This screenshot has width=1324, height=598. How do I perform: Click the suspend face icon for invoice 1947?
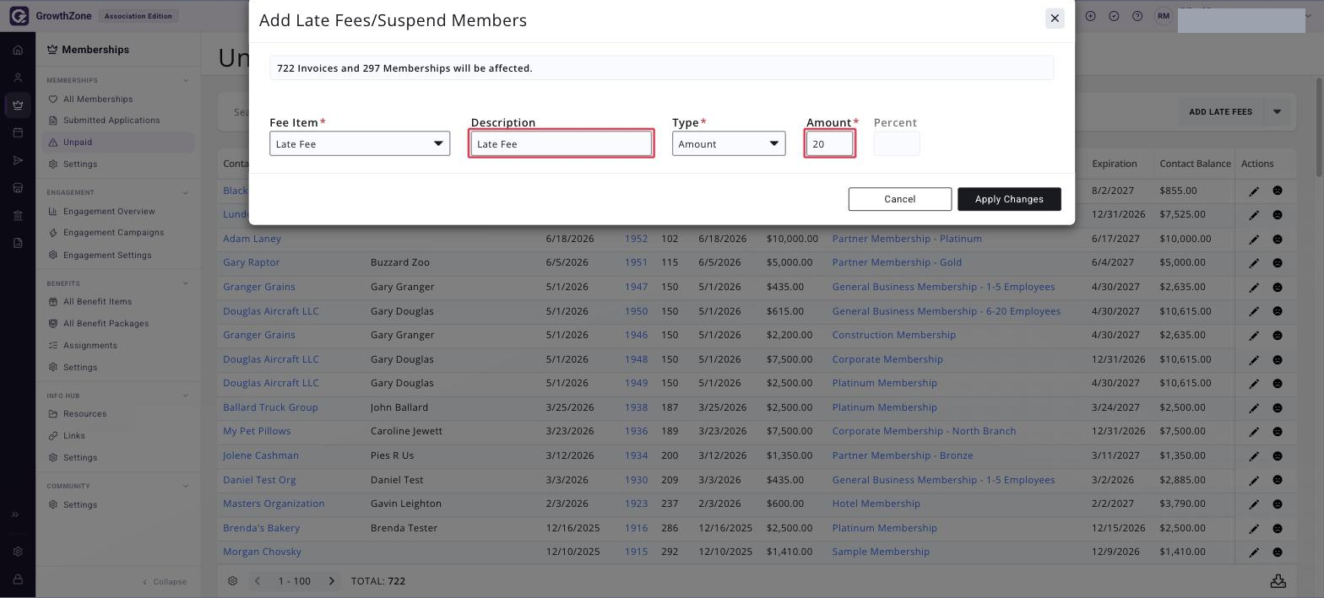click(x=1278, y=288)
